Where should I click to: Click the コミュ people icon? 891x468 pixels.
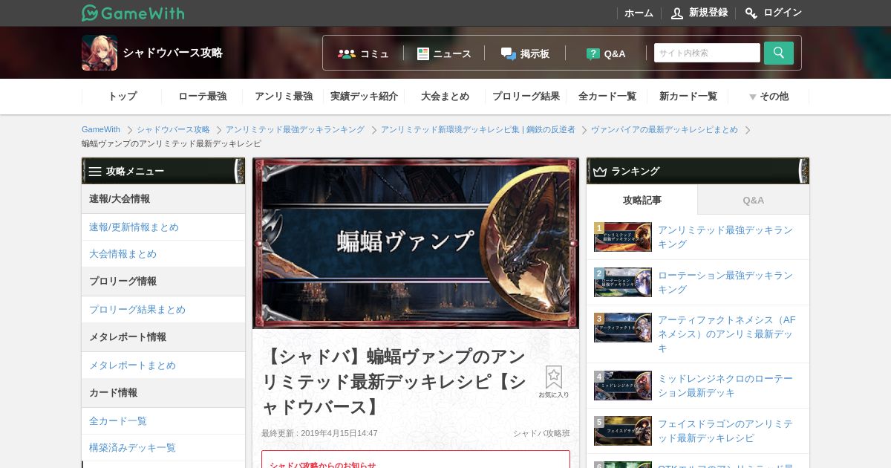coord(347,53)
